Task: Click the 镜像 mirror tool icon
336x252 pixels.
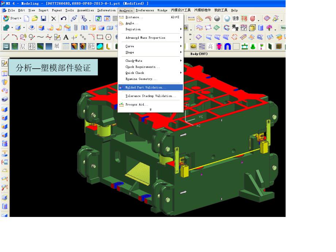Action: pos(236,18)
